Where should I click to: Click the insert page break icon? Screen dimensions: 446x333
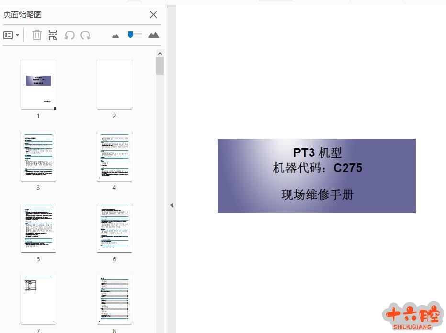[x=53, y=35]
